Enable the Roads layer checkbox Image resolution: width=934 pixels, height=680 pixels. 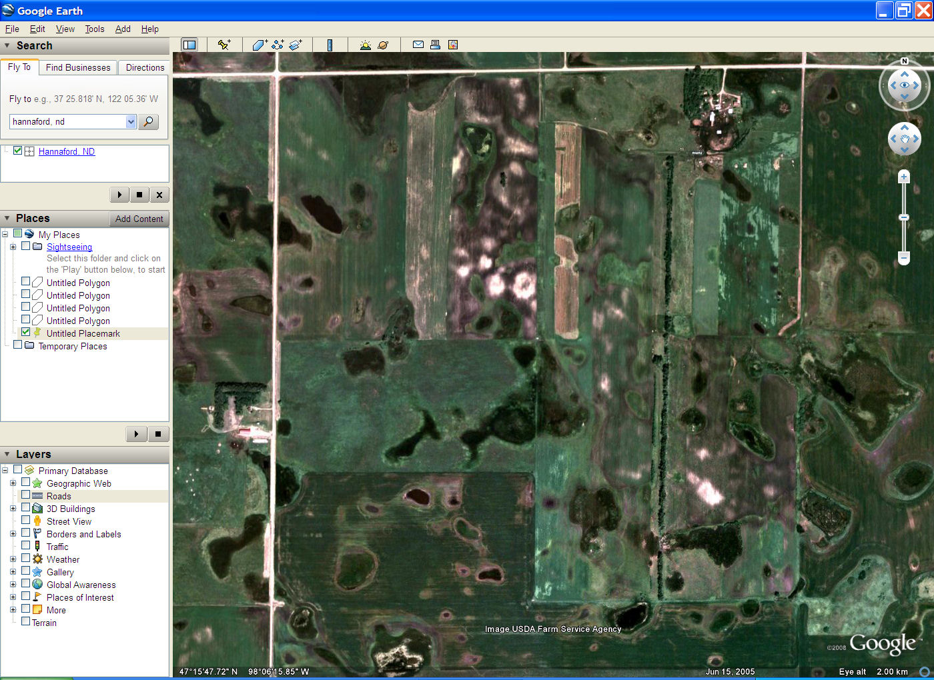click(x=26, y=495)
